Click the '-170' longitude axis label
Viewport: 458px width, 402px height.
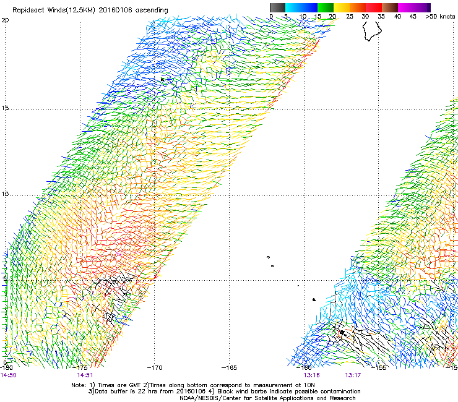[155, 368]
